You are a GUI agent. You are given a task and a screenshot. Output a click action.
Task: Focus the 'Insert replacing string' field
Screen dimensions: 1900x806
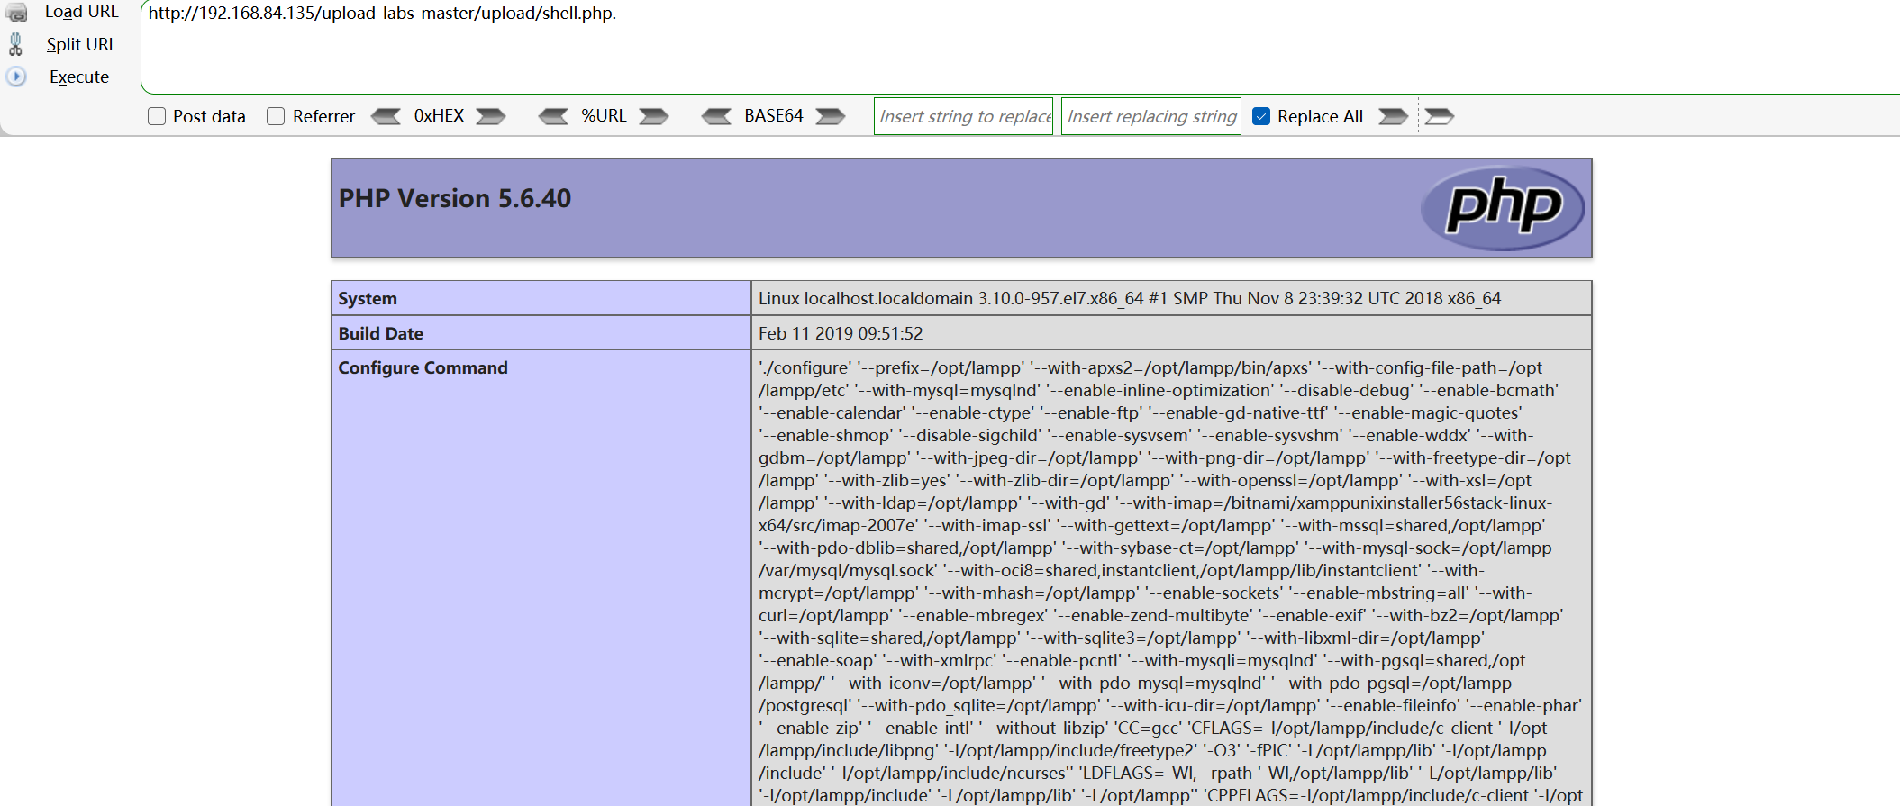point(1150,116)
